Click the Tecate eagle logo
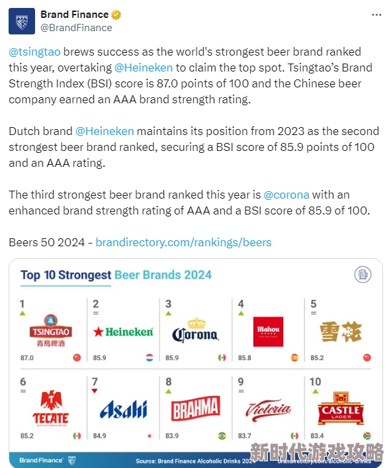 pos(51,408)
